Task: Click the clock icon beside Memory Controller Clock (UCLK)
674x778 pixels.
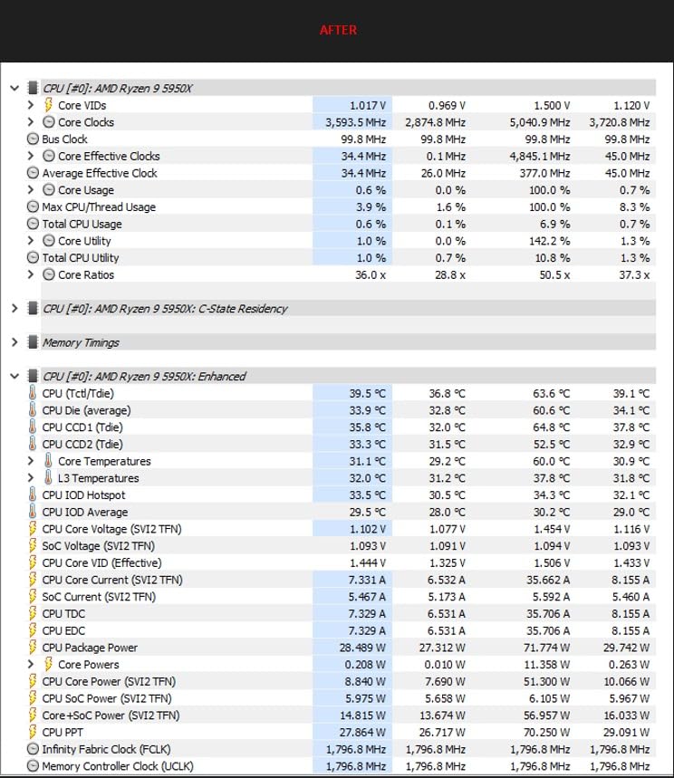Action: tap(33, 765)
